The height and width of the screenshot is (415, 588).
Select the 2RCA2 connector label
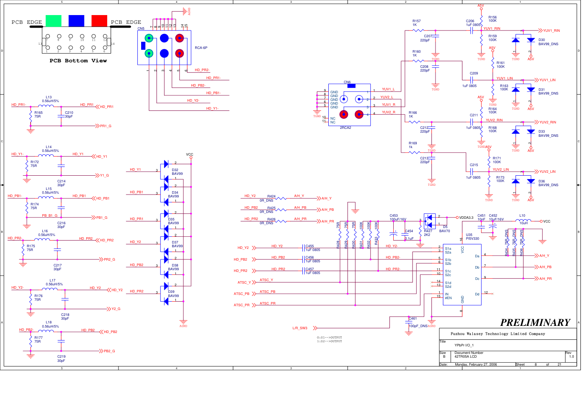[x=346, y=128]
